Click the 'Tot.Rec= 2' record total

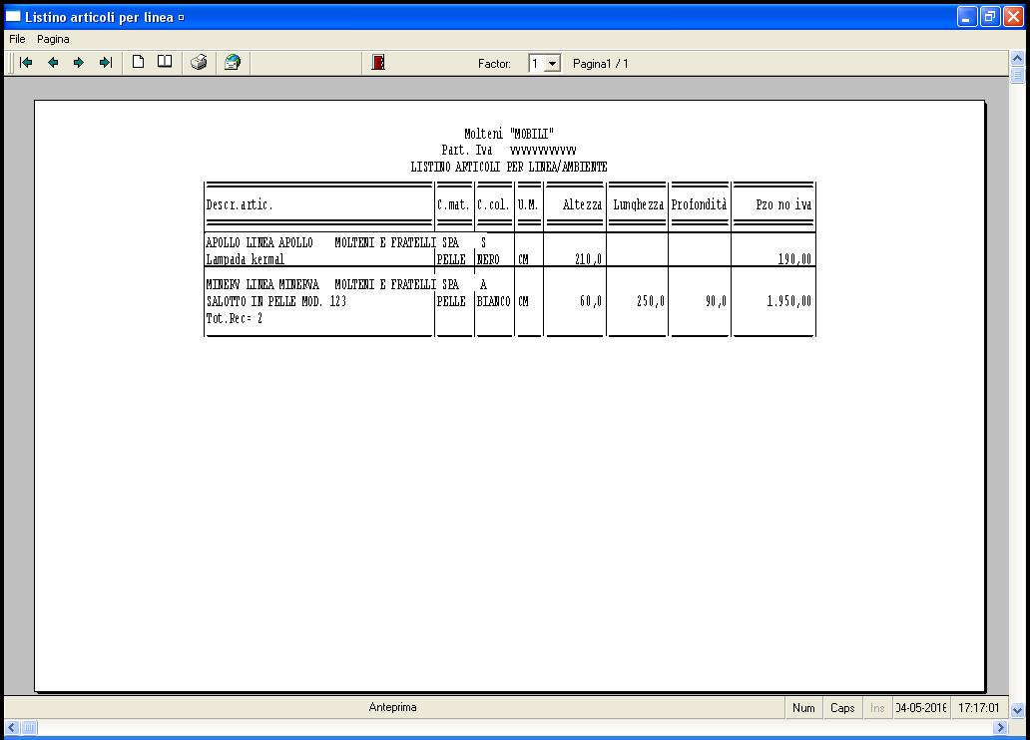235,318
